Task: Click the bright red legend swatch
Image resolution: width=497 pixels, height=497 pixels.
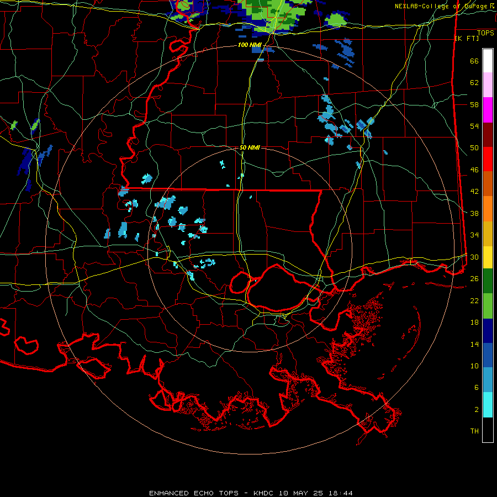Action: point(488,159)
